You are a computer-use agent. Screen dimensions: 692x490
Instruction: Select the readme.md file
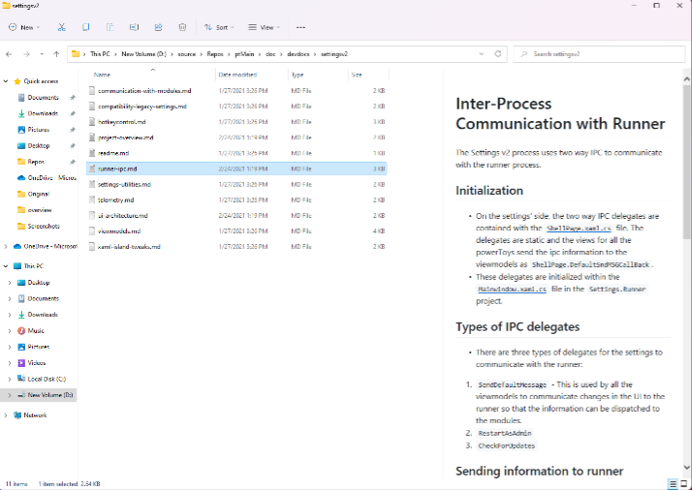pyautogui.click(x=112, y=153)
